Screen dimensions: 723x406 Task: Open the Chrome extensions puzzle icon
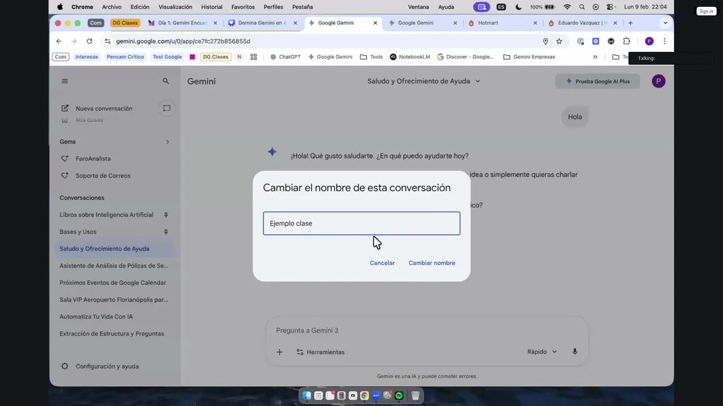pos(626,41)
